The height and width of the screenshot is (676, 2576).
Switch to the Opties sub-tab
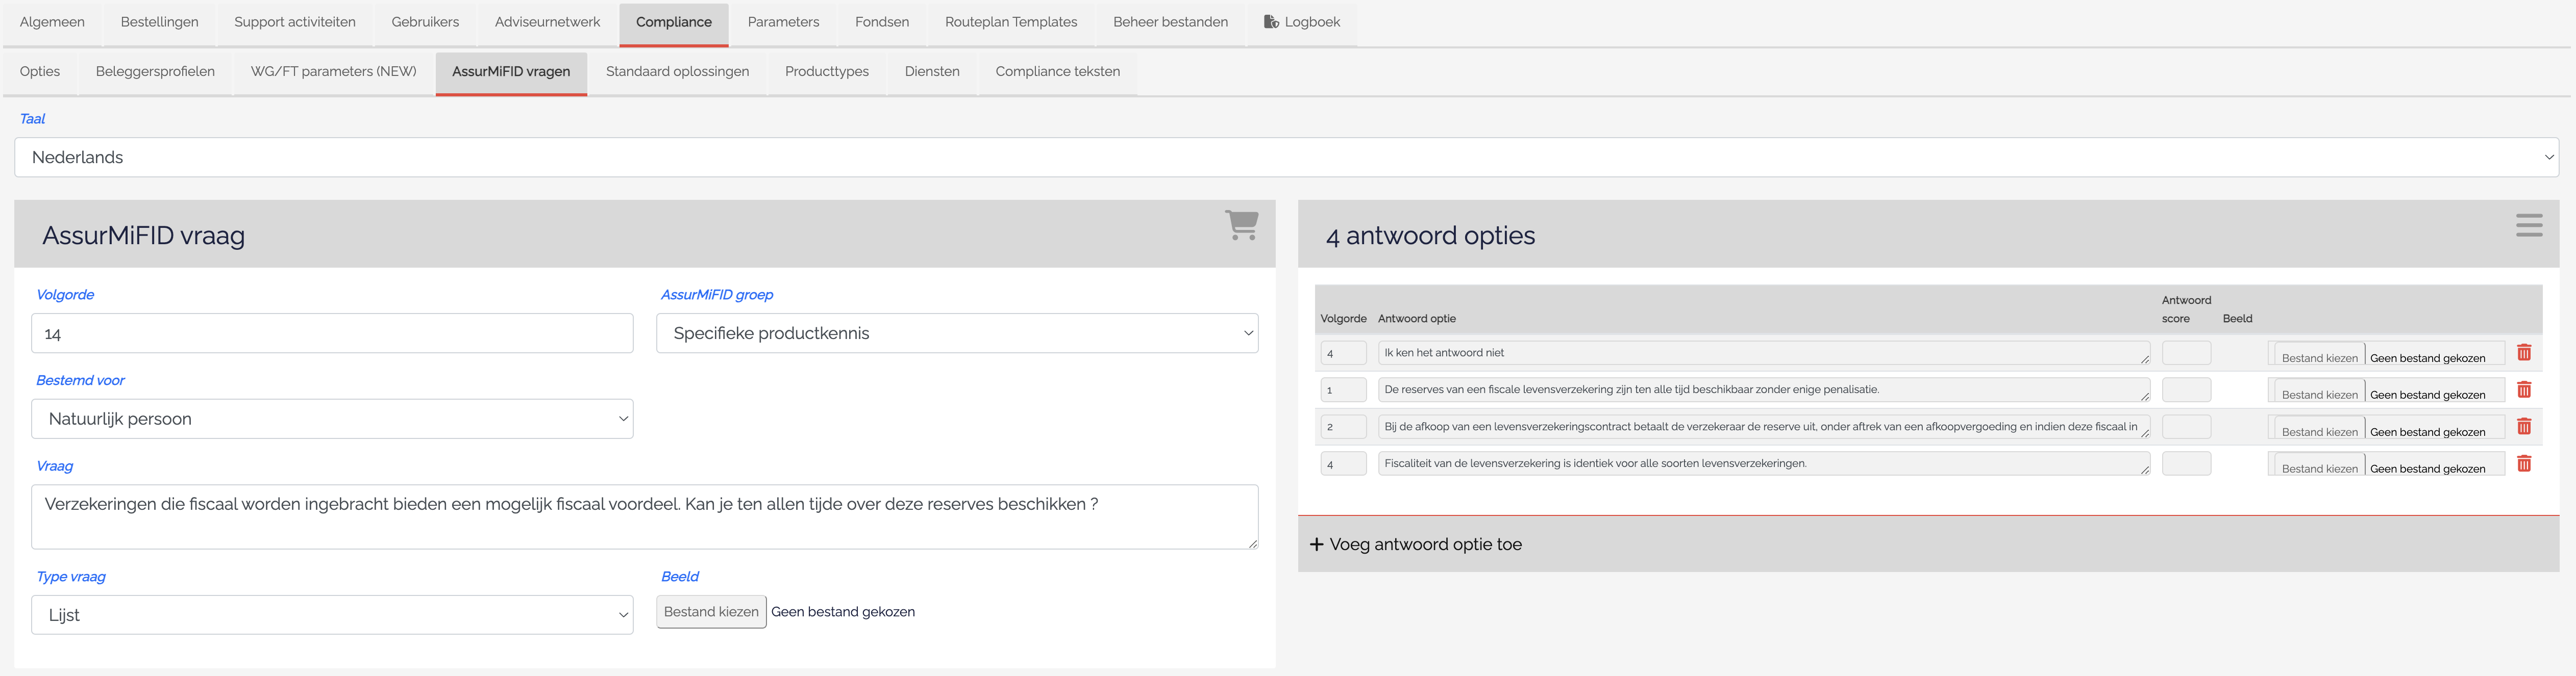[x=40, y=72]
